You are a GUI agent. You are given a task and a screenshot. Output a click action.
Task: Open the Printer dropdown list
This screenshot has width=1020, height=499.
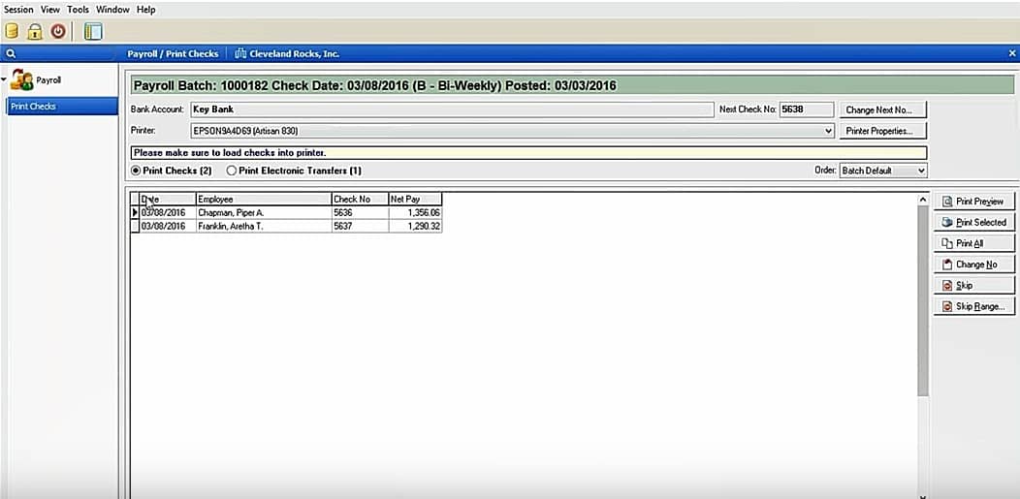pyautogui.click(x=828, y=131)
